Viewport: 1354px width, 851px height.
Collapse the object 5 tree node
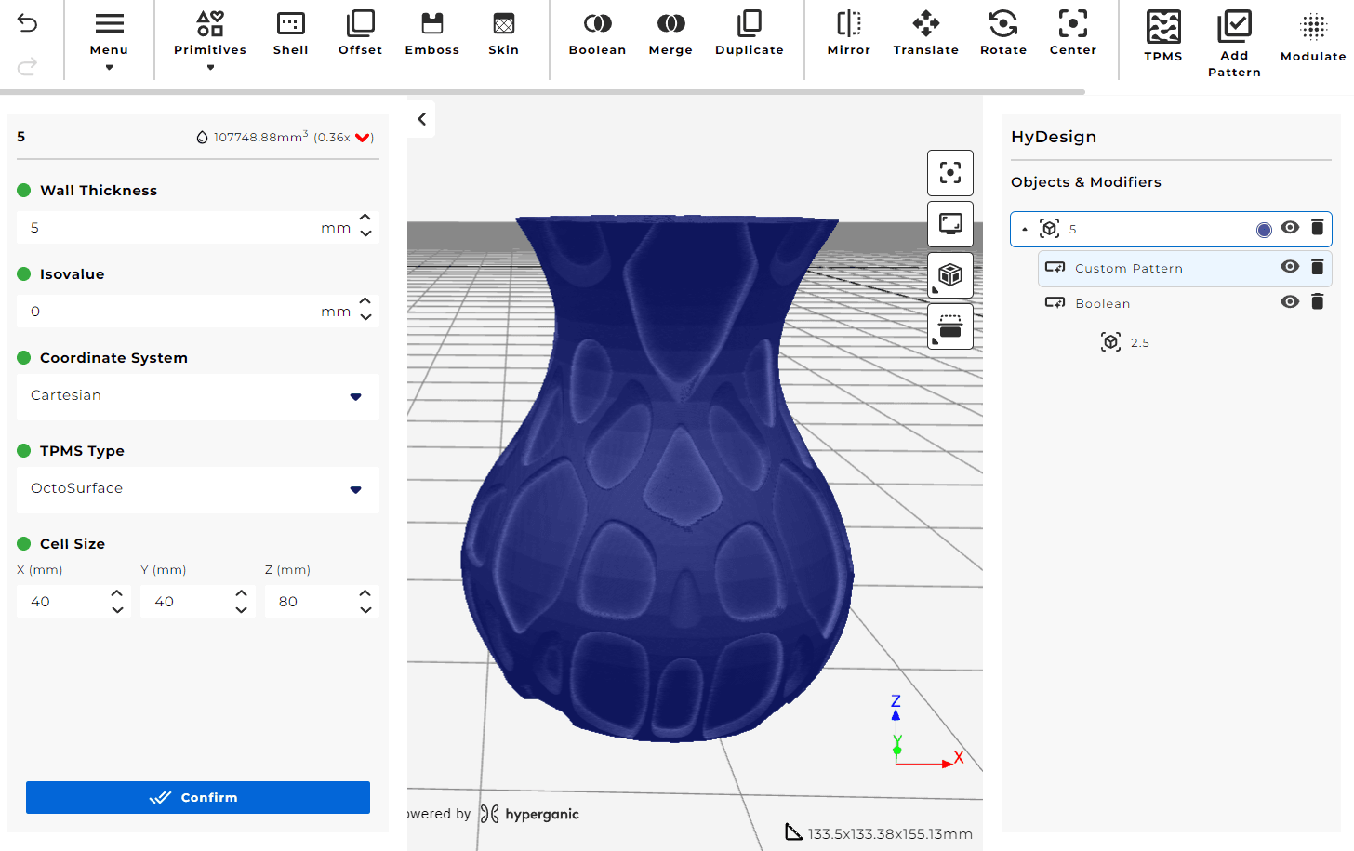coord(1025,230)
